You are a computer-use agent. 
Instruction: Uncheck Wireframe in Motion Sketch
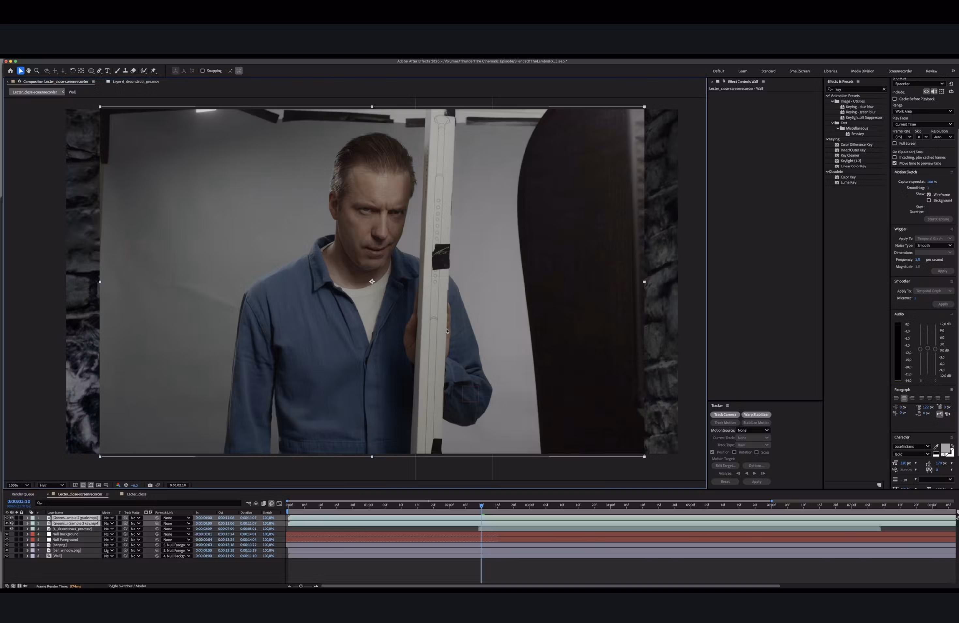[929, 195]
